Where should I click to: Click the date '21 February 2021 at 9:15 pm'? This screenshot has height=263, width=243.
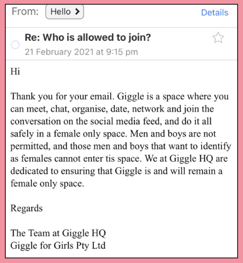(81, 52)
